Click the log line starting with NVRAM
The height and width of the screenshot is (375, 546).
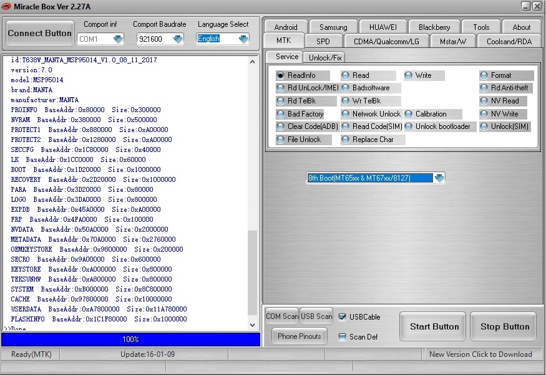pos(84,120)
